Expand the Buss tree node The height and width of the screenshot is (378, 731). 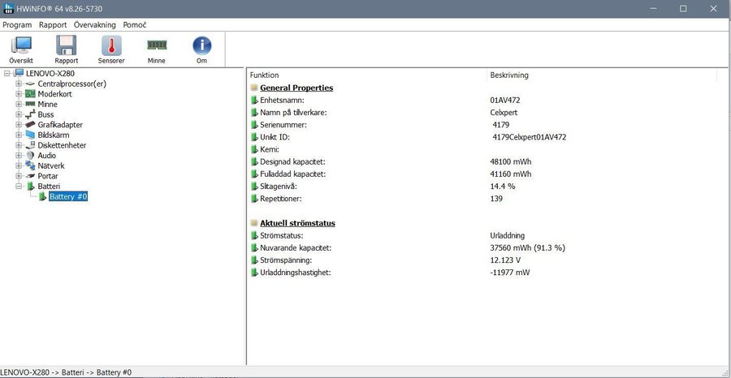click(x=19, y=114)
